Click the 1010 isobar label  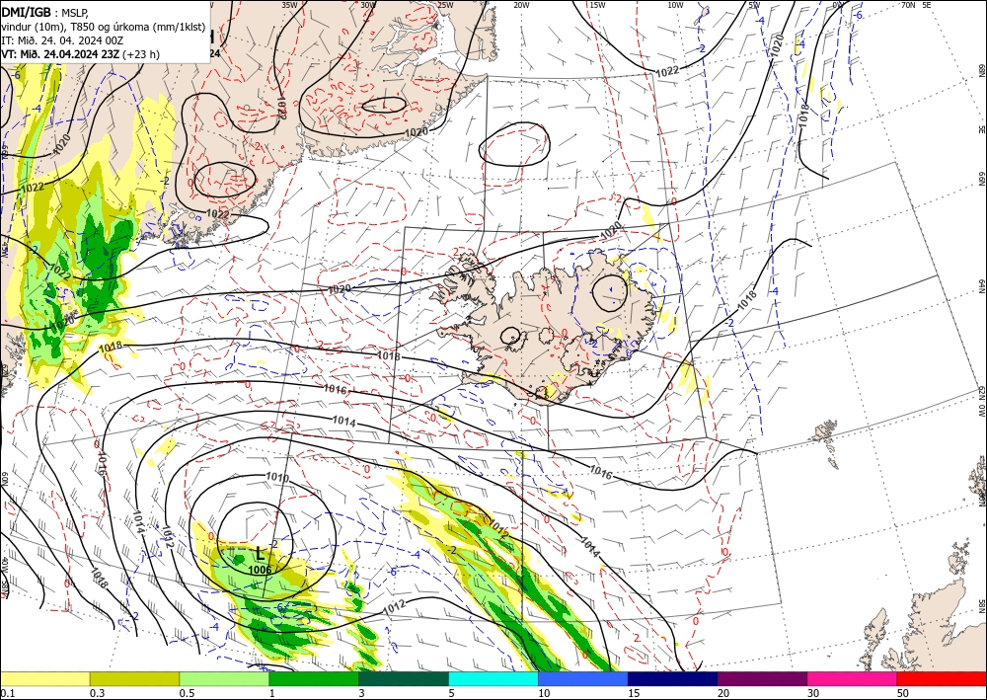277,479
